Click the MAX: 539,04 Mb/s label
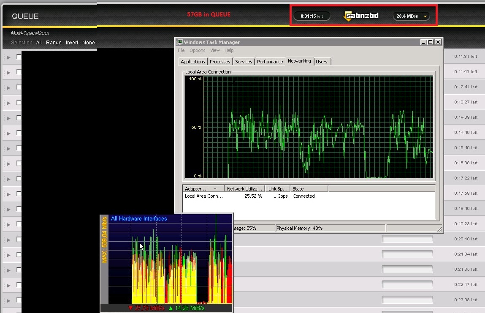This screenshot has width=485, height=313. click(x=104, y=240)
